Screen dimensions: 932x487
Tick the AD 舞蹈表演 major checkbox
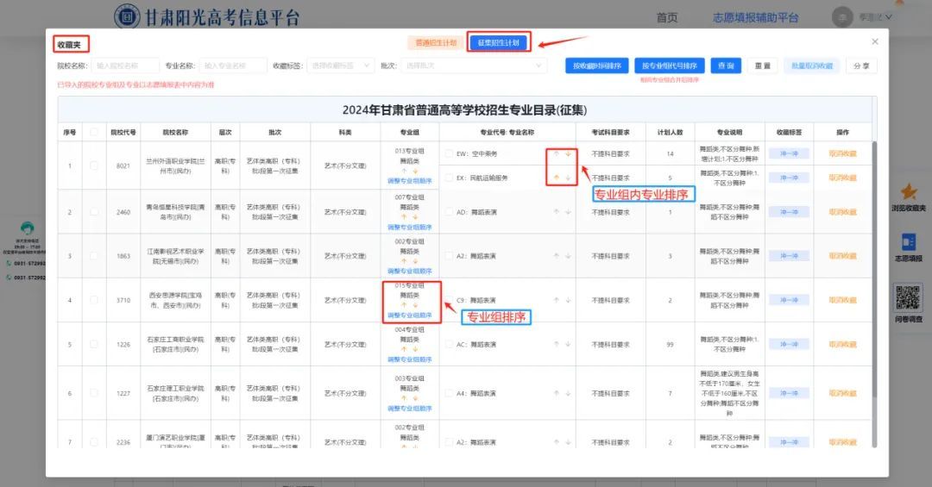pos(449,212)
